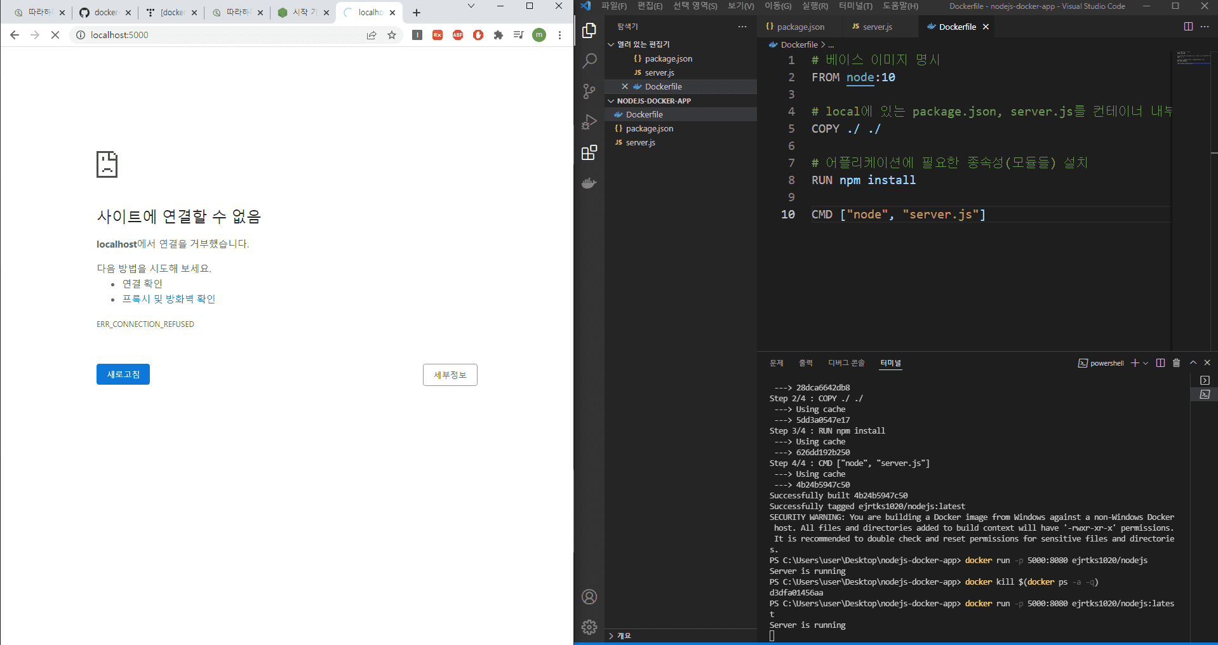Image resolution: width=1218 pixels, height=645 pixels.
Task: Open the Docker view in activity bar
Action: pos(589,183)
